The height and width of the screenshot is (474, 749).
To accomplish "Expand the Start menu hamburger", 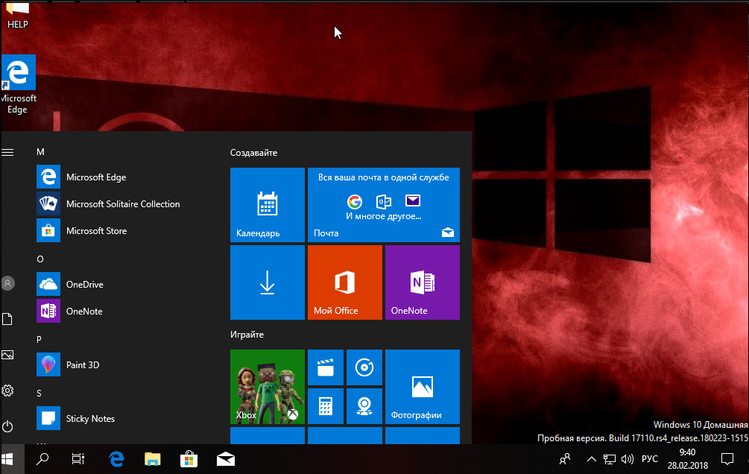I will coord(8,152).
